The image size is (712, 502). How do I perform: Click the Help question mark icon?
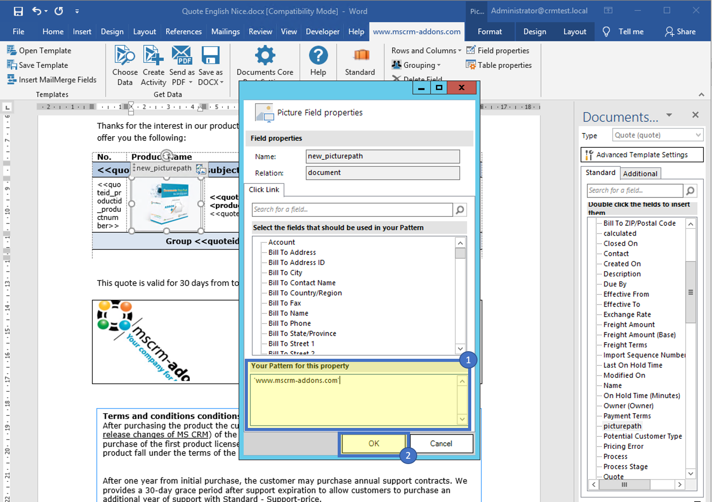318,55
